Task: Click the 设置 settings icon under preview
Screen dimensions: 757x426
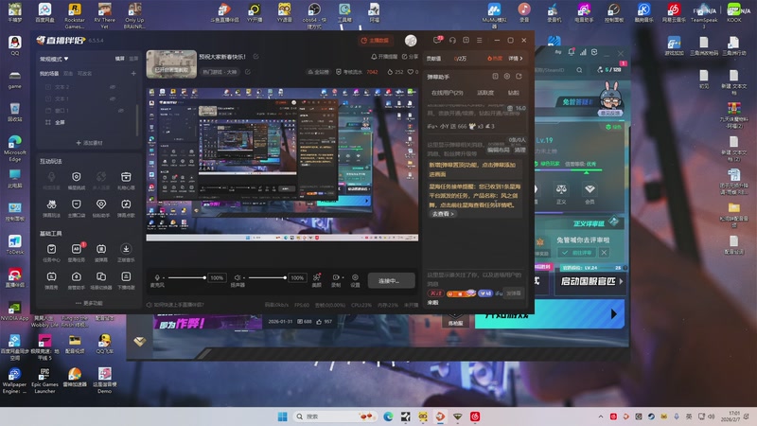Action: tap(355, 279)
